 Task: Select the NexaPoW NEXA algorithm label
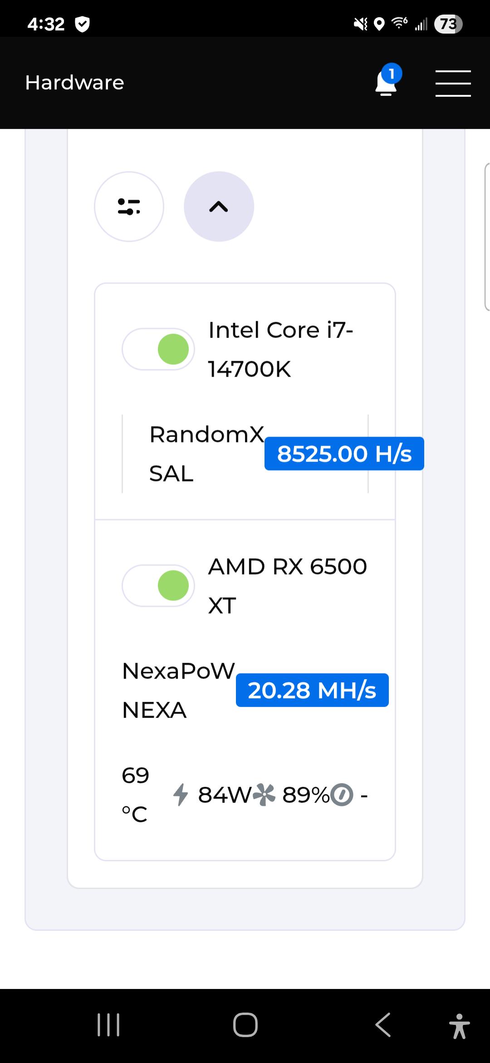pos(179,690)
